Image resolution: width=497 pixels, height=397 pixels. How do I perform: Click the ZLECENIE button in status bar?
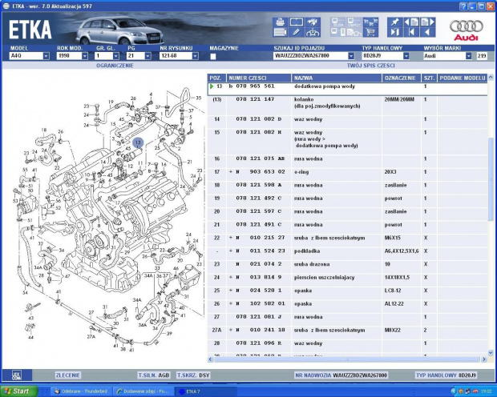point(68,375)
